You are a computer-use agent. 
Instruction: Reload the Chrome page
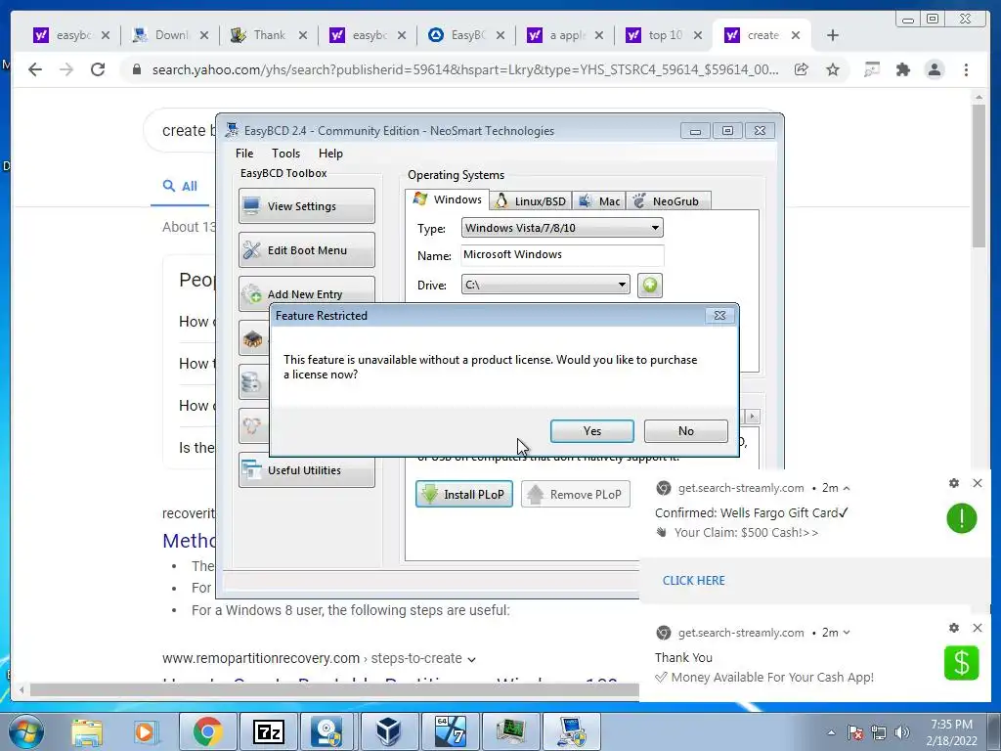click(98, 69)
